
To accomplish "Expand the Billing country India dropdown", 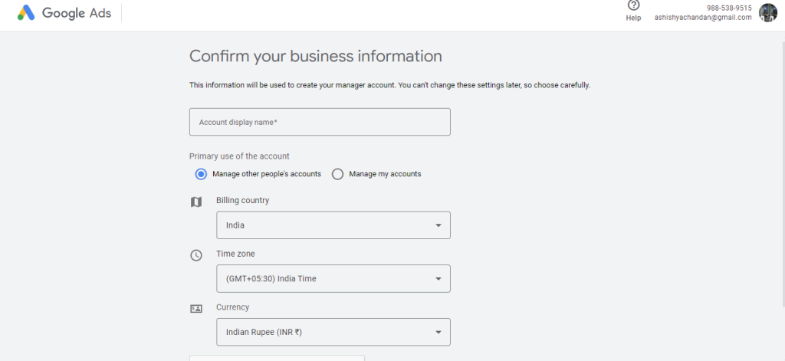I will pos(333,225).
